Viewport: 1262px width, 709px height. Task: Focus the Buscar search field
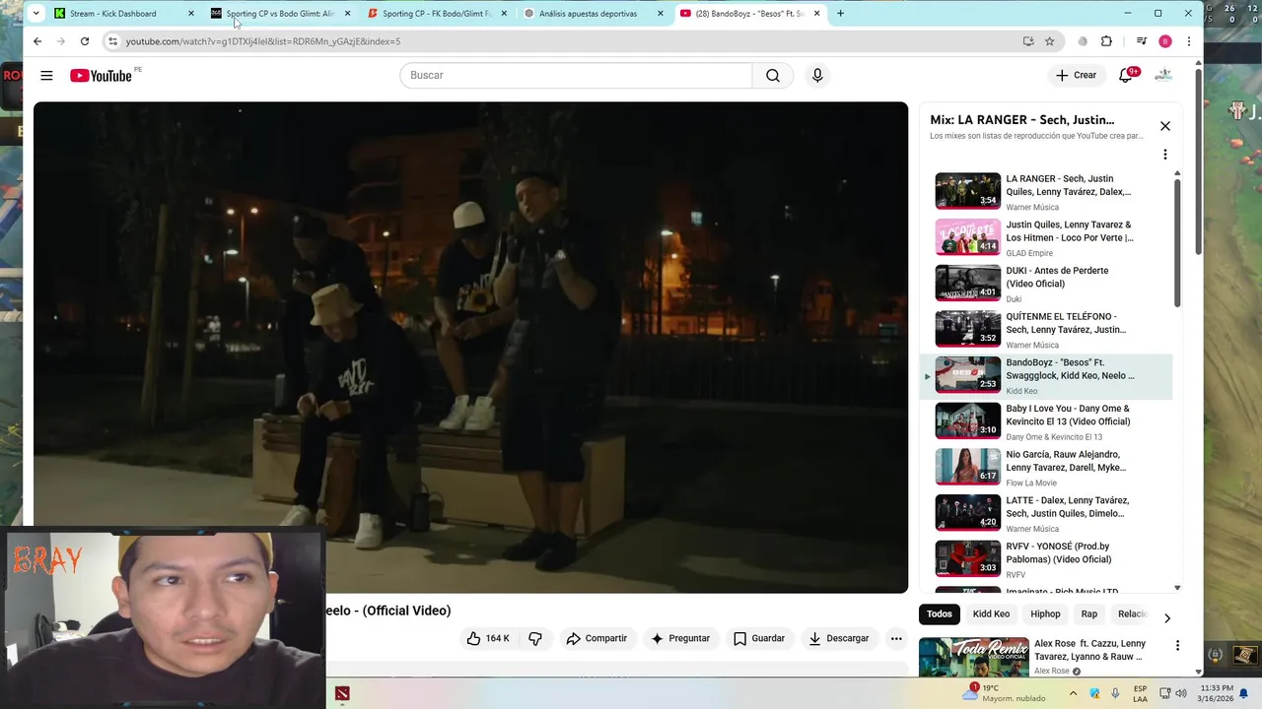[576, 75]
